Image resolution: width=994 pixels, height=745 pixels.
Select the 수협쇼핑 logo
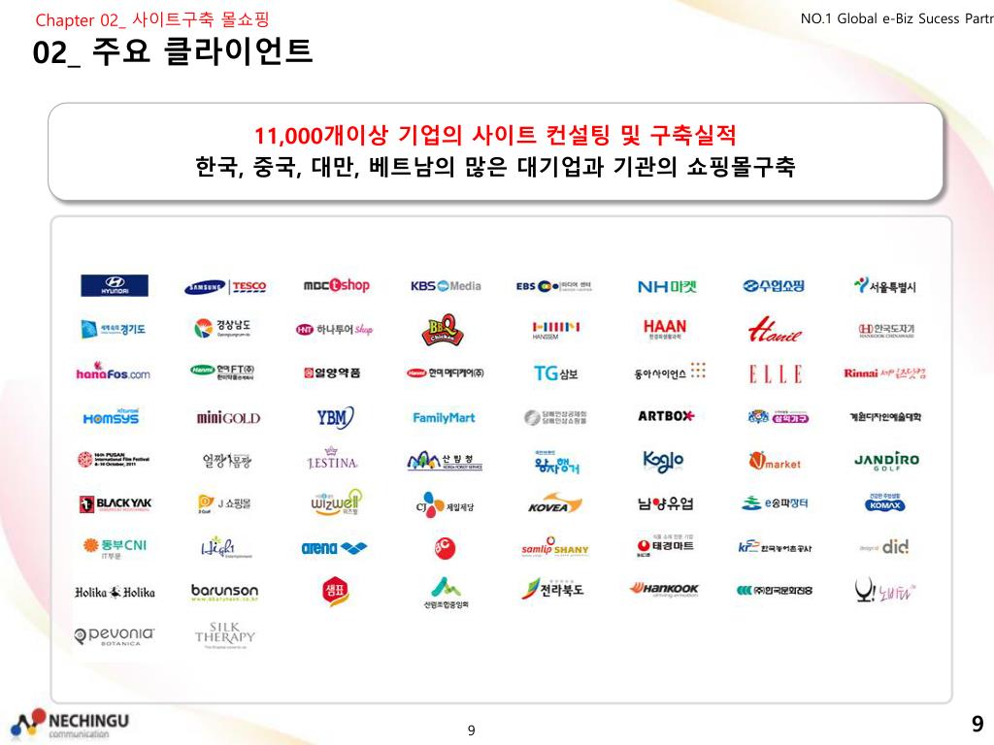coord(774,286)
